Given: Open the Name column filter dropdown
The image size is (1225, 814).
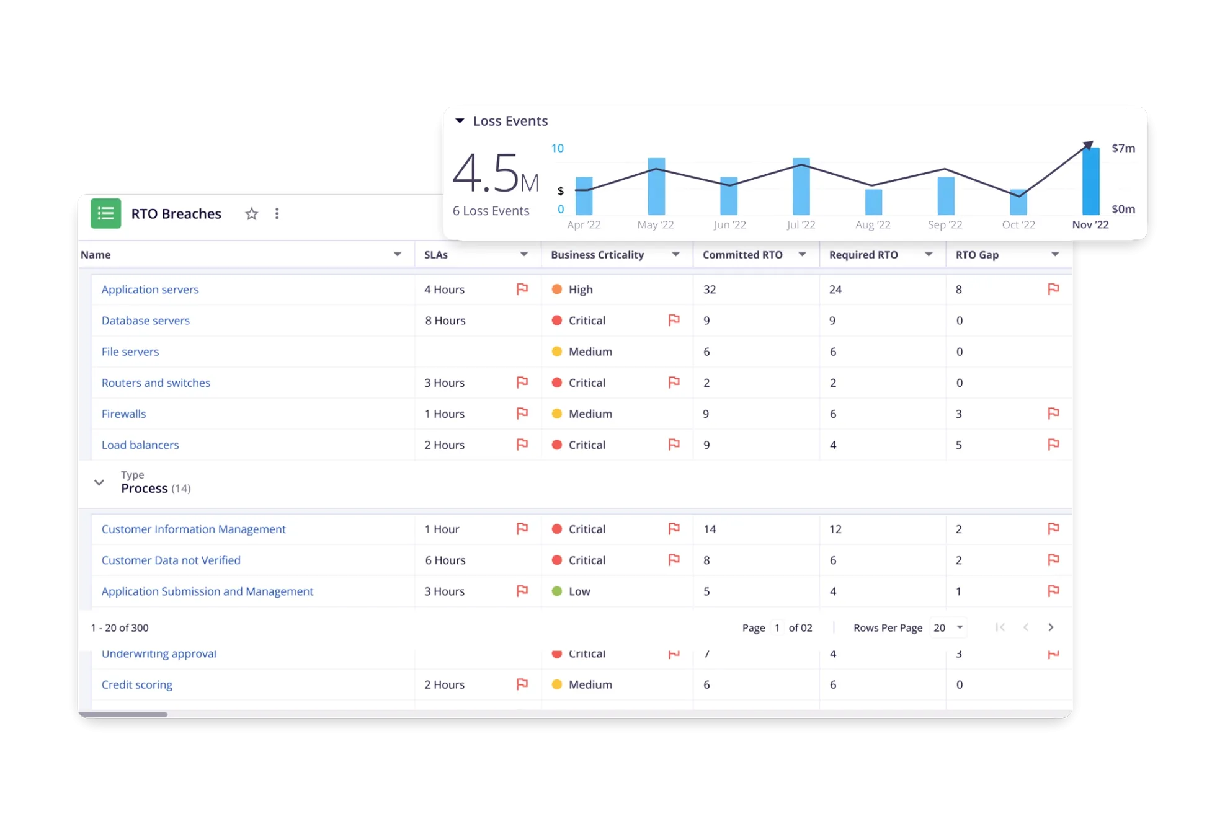Looking at the screenshot, I should pos(397,254).
